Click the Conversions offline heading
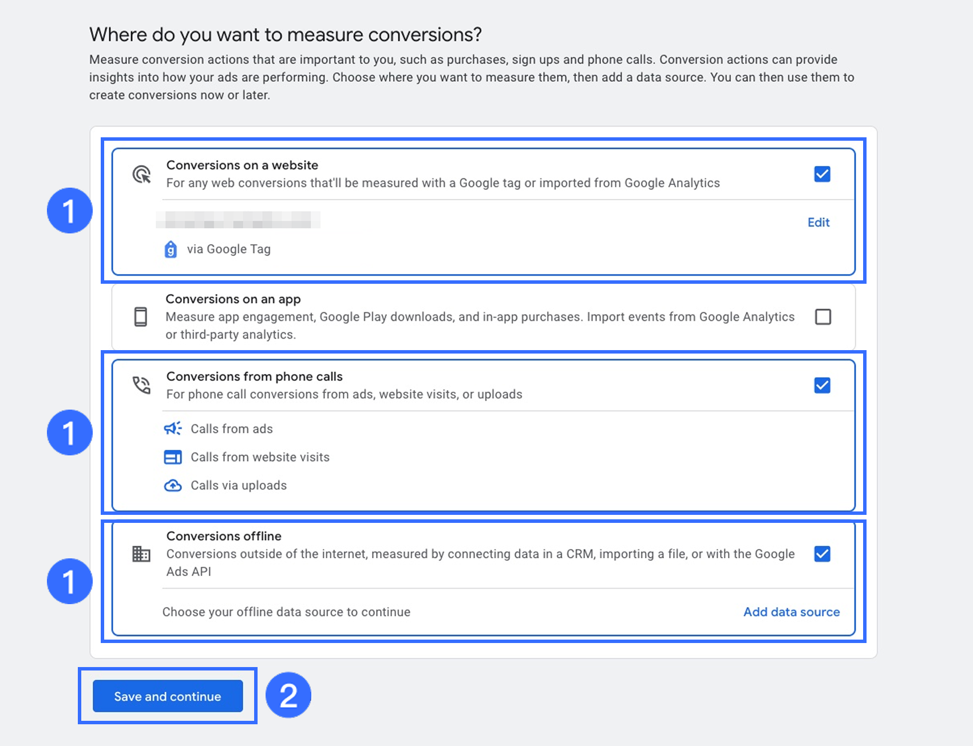 click(x=224, y=537)
